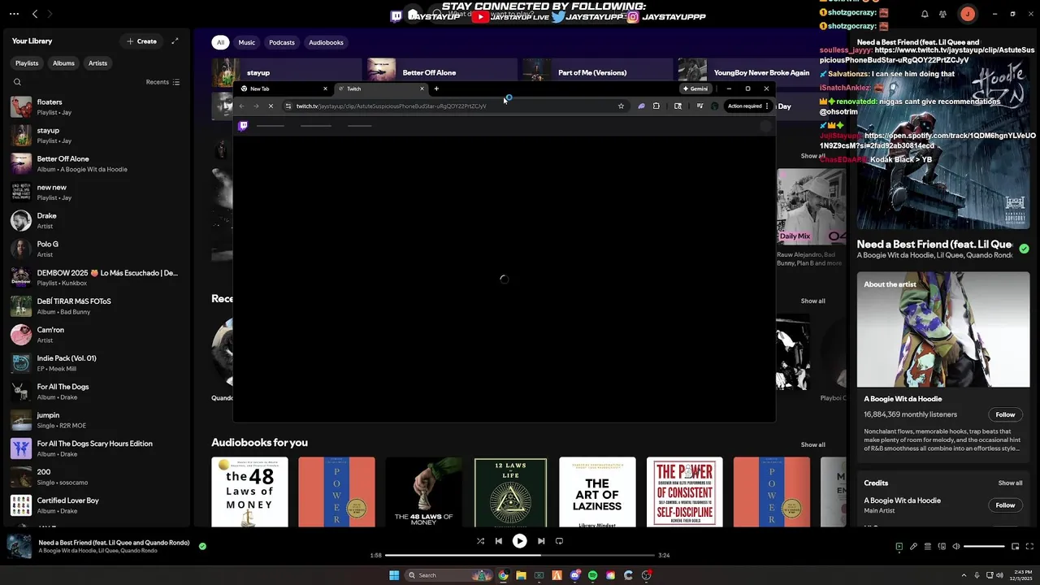Select the Podcasts filter tab
The width and height of the screenshot is (1040, 585).
pos(282,42)
